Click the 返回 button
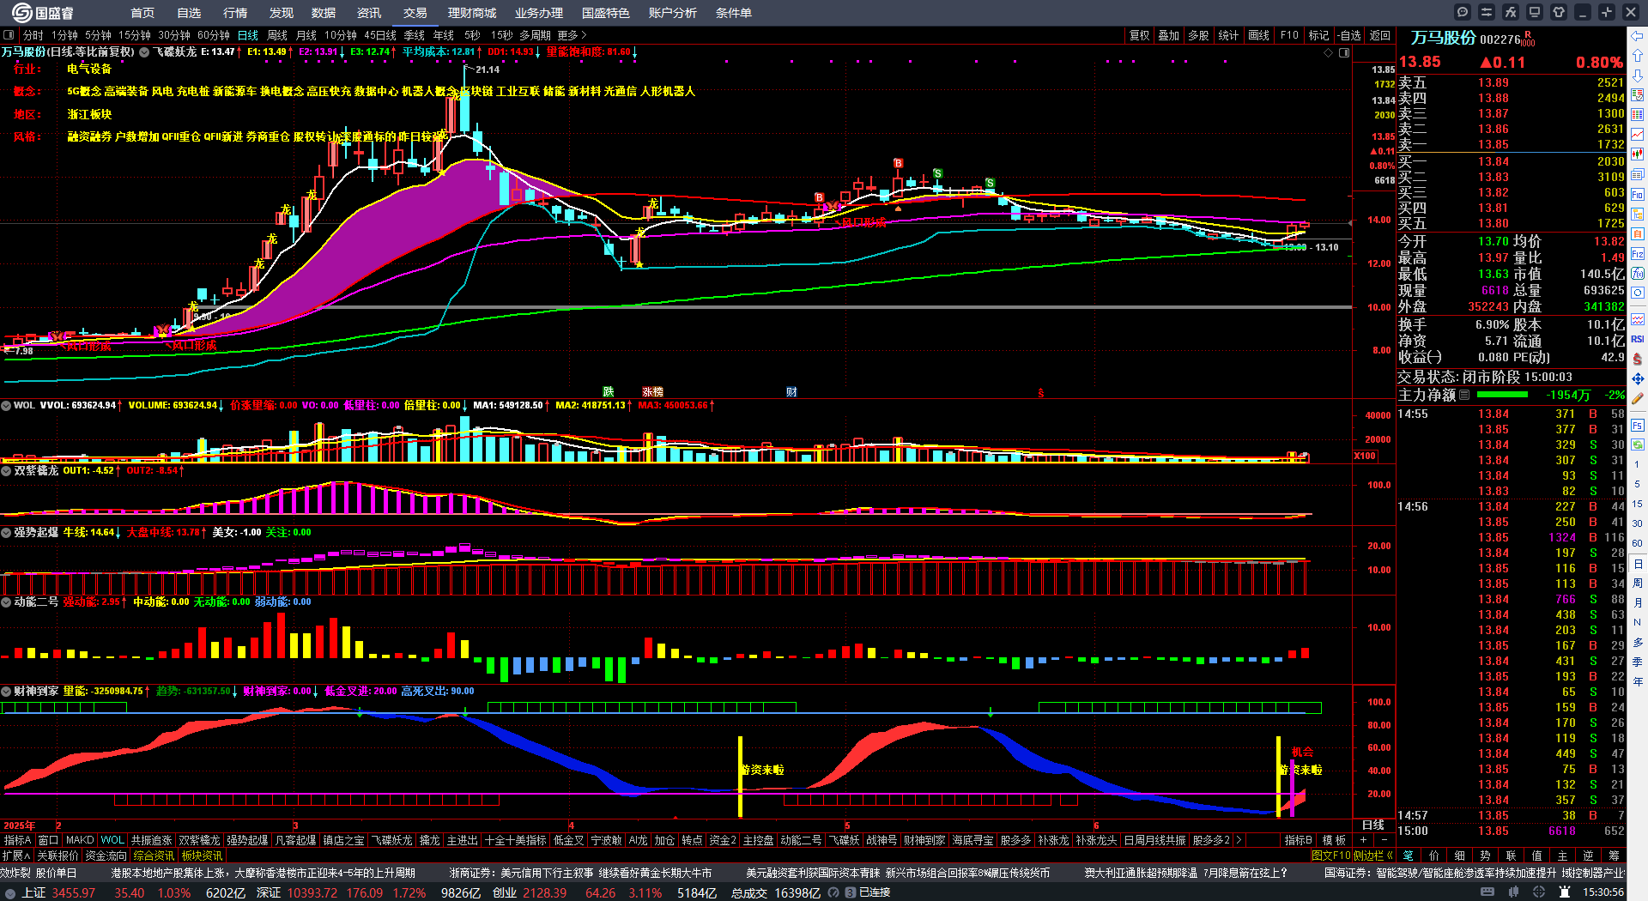Screen dimensions: 1648x901 click(1380, 35)
